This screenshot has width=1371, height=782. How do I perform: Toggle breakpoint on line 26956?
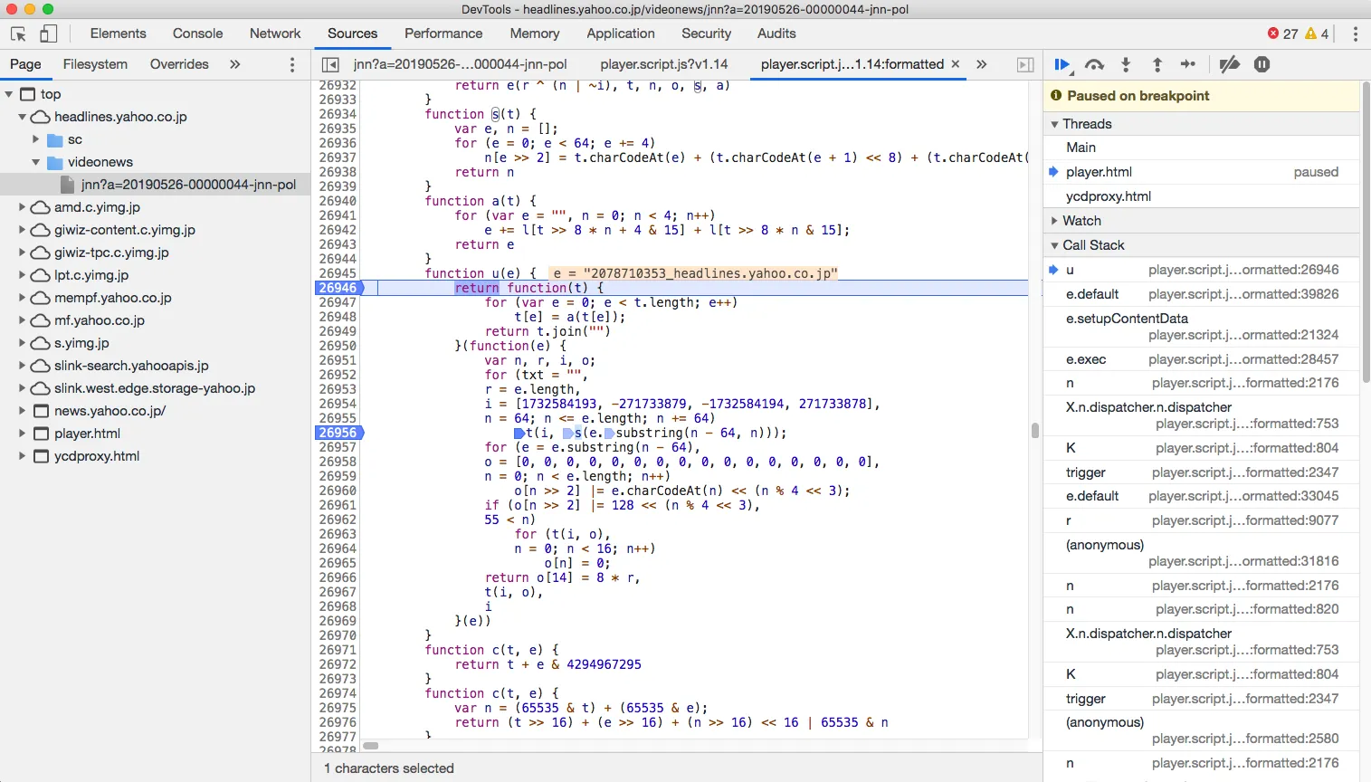[x=338, y=433]
